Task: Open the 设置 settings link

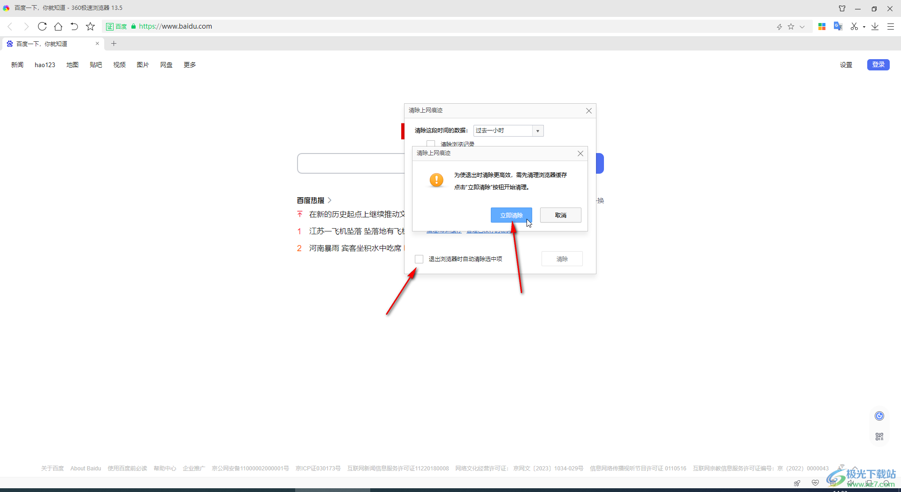Action: pos(846,65)
